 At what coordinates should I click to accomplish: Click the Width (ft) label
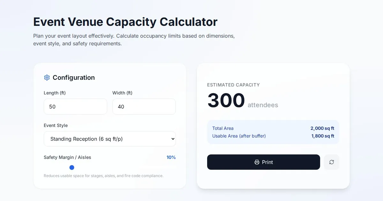click(x=122, y=93)
